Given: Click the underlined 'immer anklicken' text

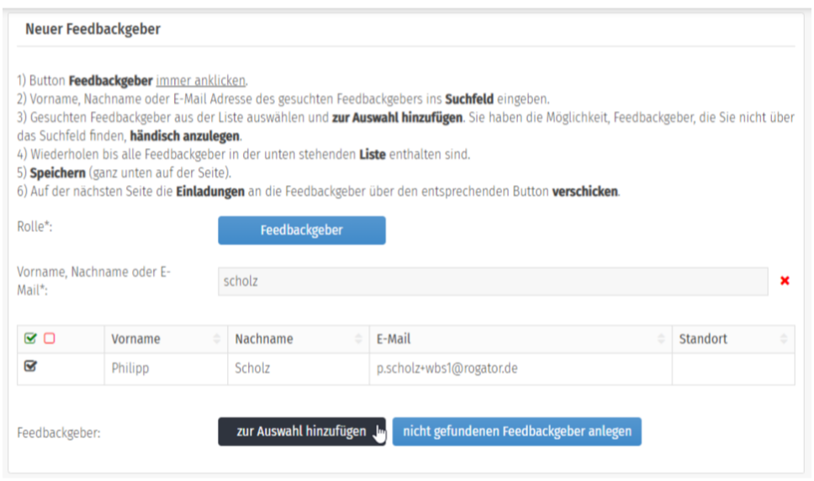Looking at the screenshot, I should click(201, 81).
